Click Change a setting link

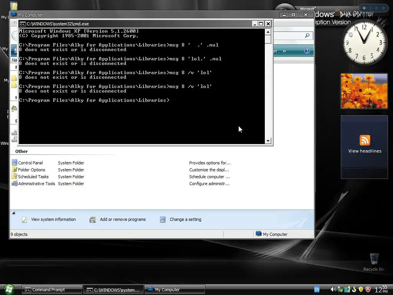pyautogui.click(x=185, y=219)
